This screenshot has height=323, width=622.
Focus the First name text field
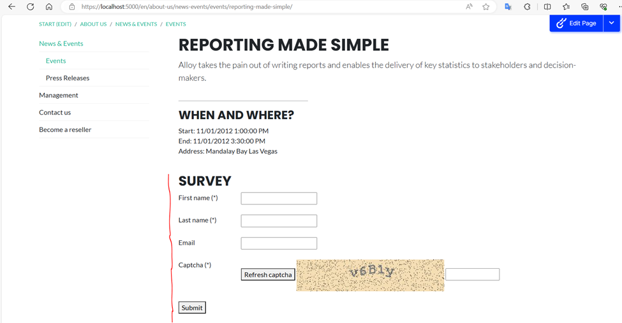(x=279, y=199)
